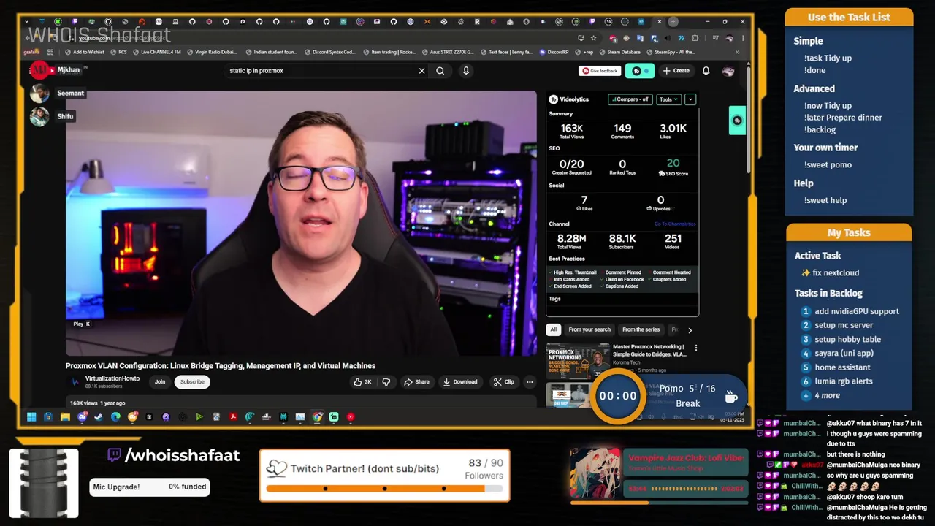Select the 'From the series' chip
The height and width of the screenshot is (526, 935).
point(641,329)
